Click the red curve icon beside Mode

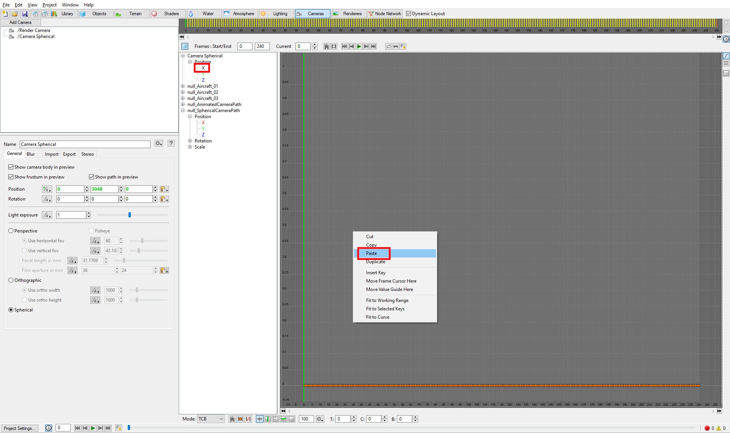(248, 419)
